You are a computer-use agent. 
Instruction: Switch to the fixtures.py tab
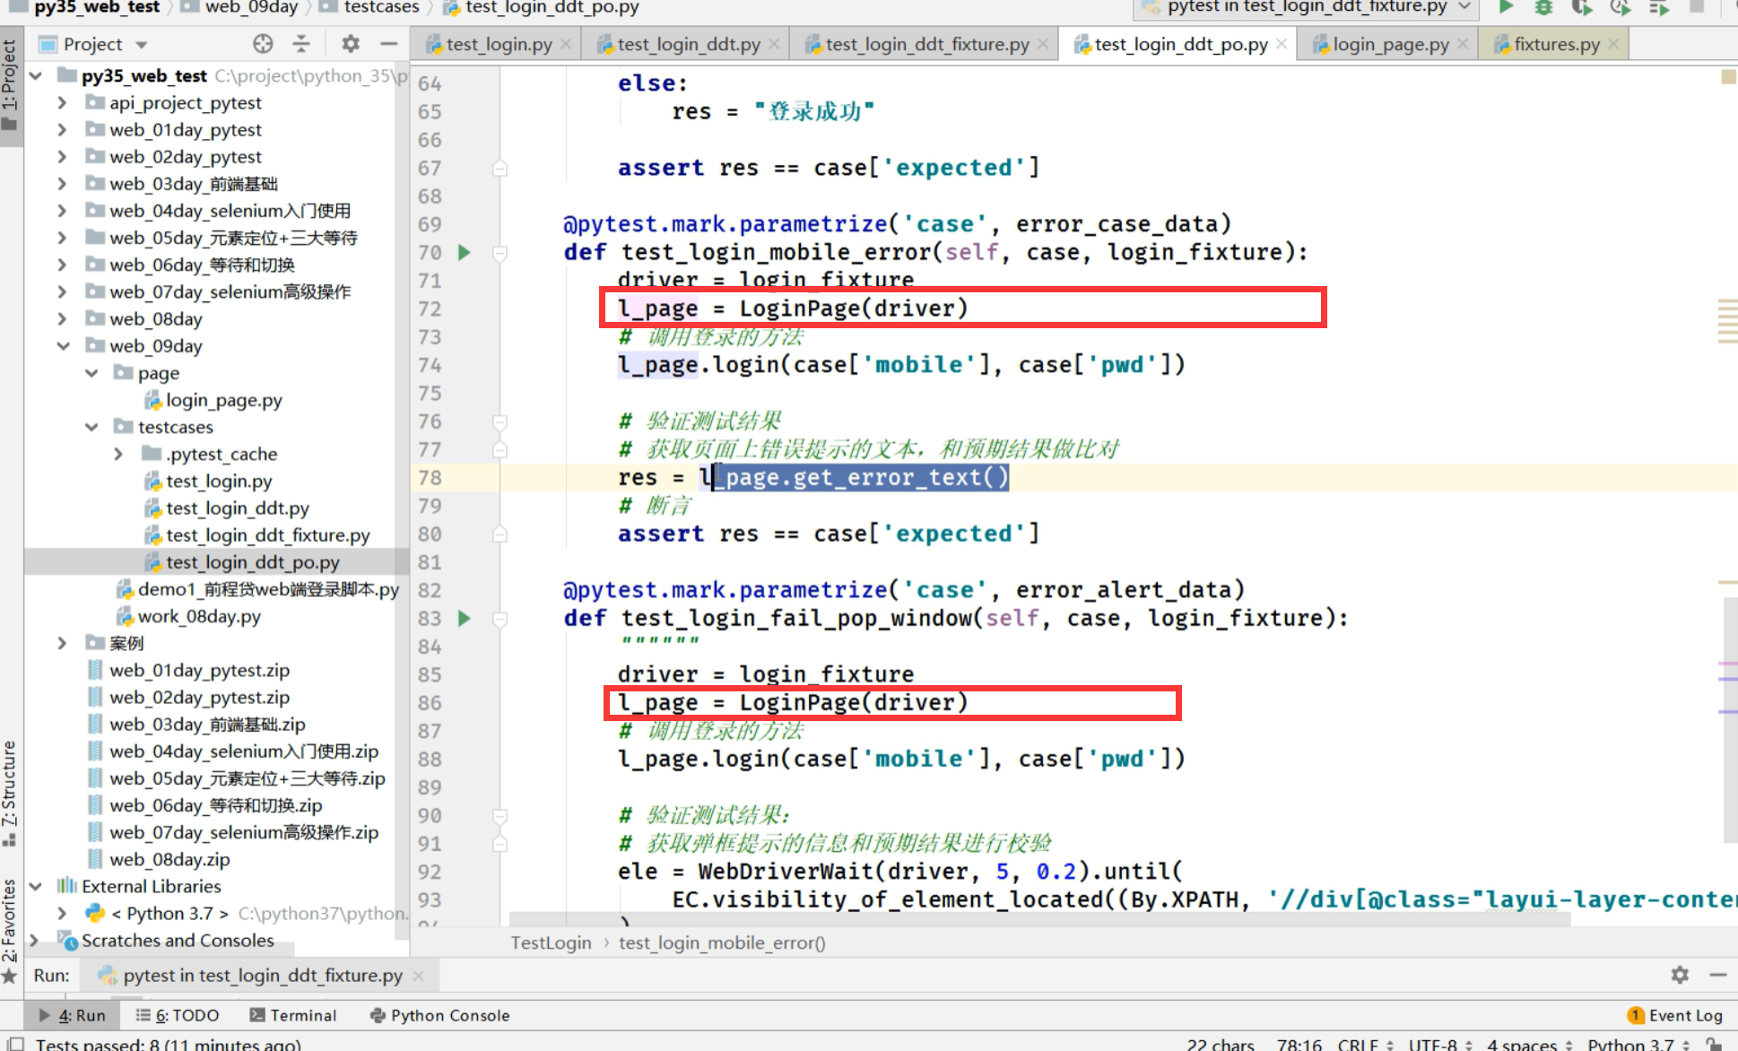point(1556,44)
